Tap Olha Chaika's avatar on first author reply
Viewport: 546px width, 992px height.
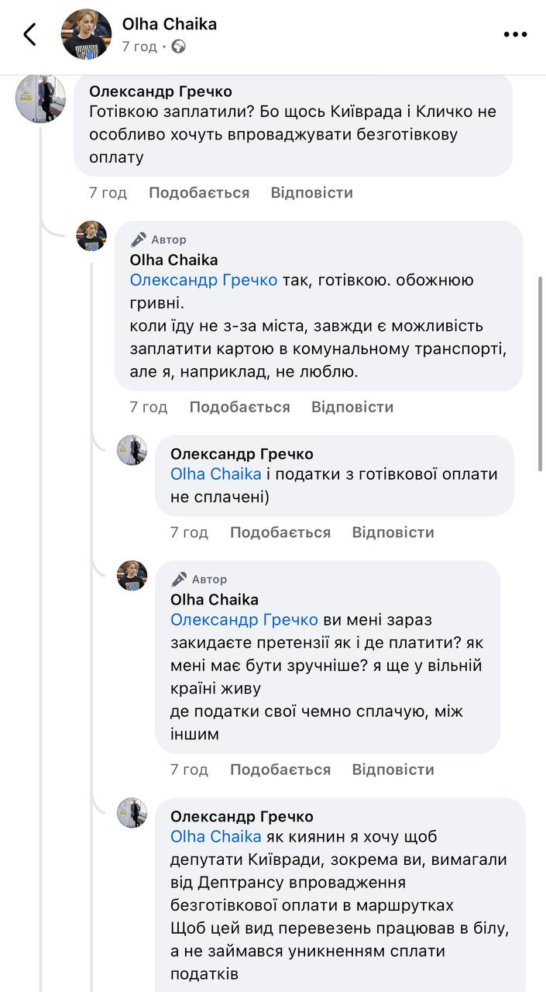click(x=91, y=236)
